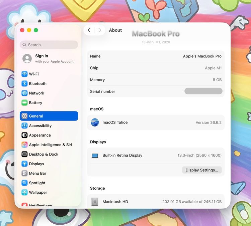Go to the Network label
Screen dimensions: 251x226
click(x=36, y=93)
